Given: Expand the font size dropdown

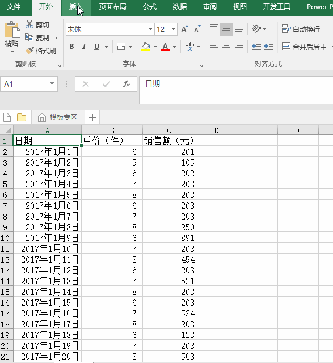Looking at the screenshot, I should [x=173, y=29].
